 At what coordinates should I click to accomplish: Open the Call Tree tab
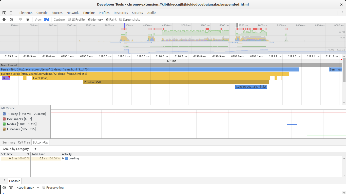[24, 142]
